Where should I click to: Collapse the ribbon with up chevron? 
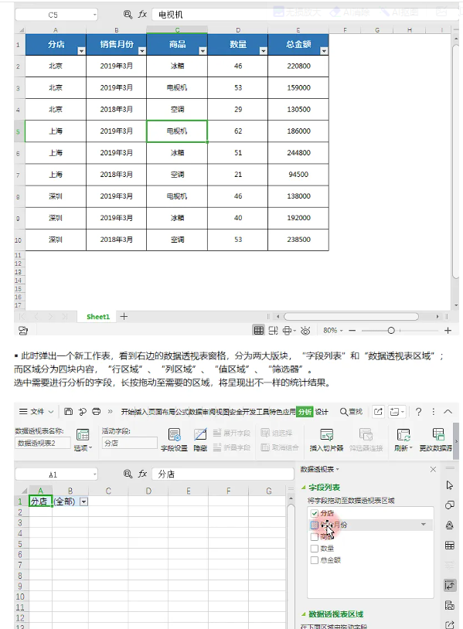448,412
